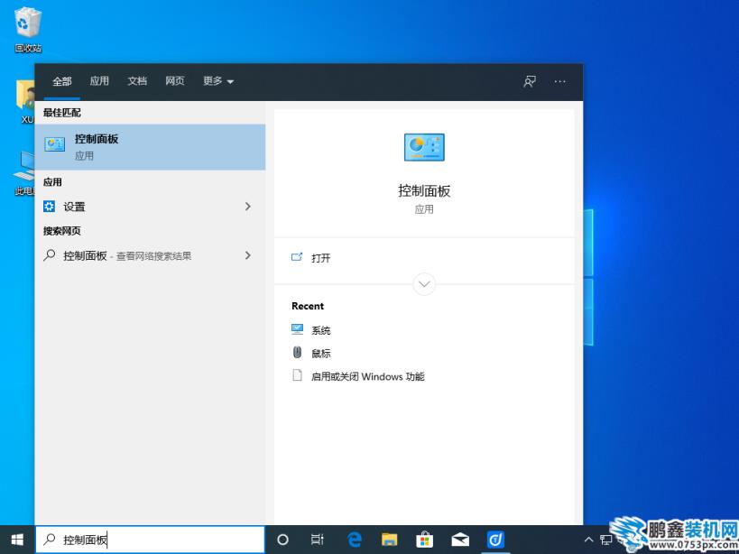Expand the 设置 result arrow
The width and height of the screenshot is (739, 554).
248,207
